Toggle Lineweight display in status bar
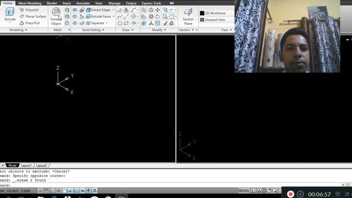352x198 pixels. [89, 191]
